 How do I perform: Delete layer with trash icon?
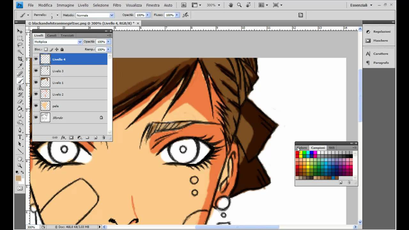tap(104, 137)
